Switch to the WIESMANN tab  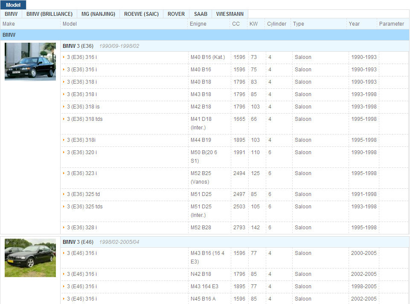230,14
